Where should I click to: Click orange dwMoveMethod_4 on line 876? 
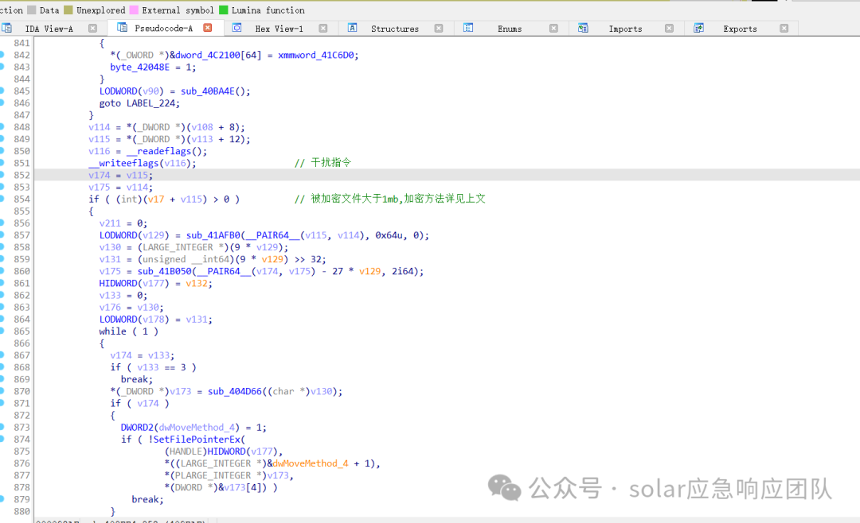[311, 463]
